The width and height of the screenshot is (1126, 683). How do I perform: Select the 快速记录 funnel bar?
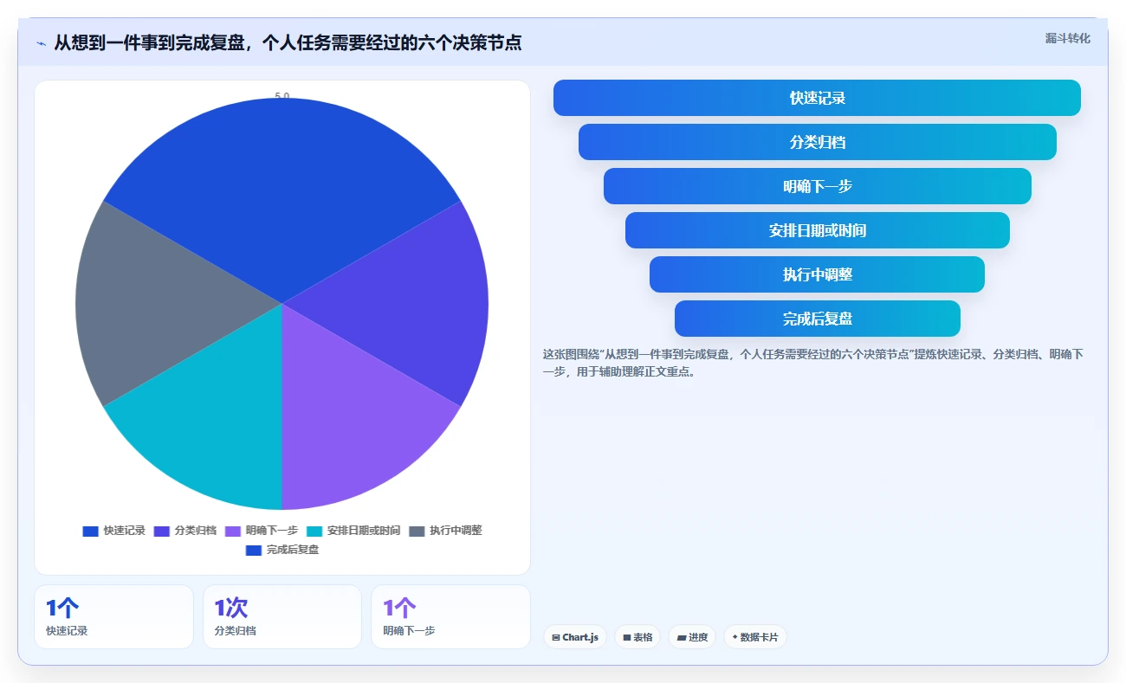[817, 98]
